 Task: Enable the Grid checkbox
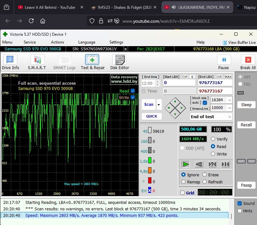click(182, 193)
